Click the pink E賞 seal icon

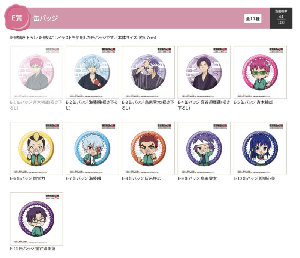17,18
